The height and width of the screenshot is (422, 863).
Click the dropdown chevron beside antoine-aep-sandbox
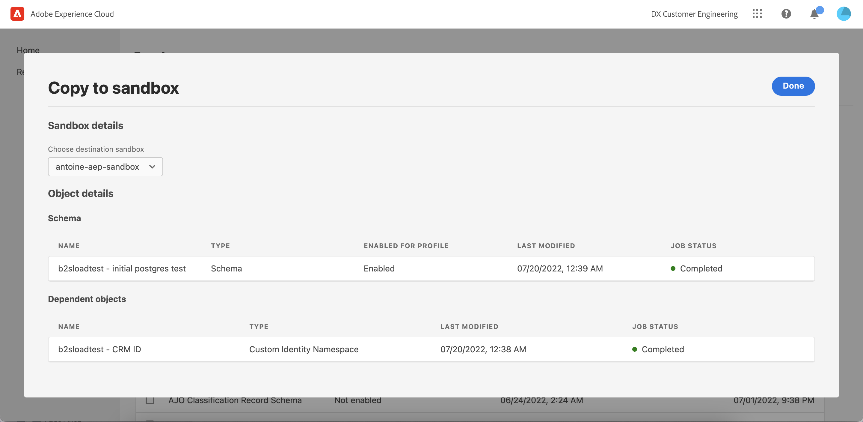pos(152,167)
